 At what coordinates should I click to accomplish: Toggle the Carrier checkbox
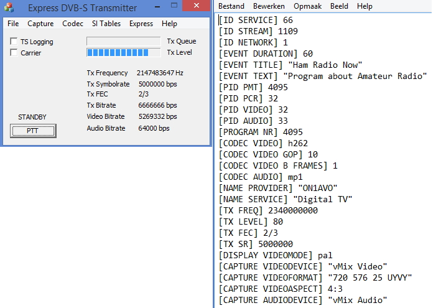(x=14, y=53)
